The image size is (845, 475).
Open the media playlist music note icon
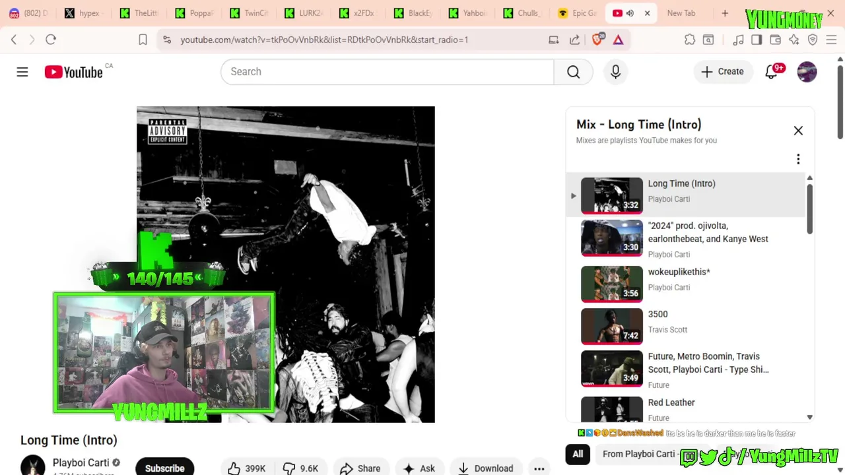738,40
